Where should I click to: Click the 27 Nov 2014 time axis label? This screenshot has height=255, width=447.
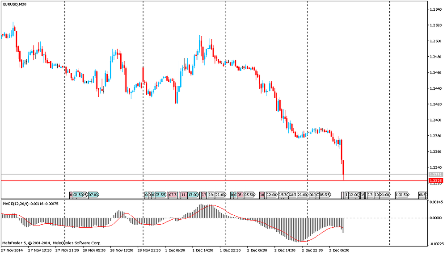coord(12,251)
